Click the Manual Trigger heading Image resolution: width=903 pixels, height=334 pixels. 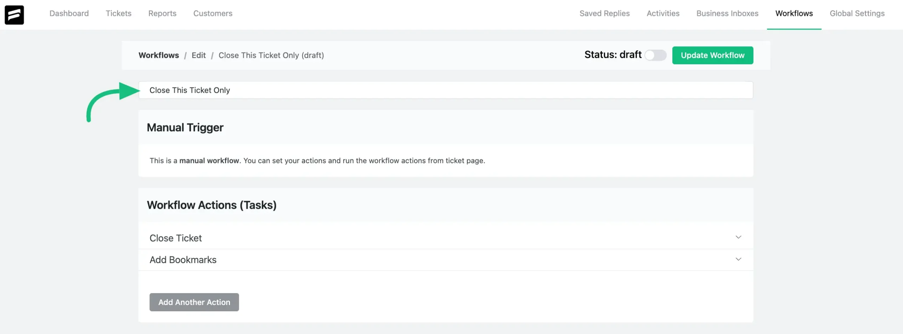(x=185, y=127)
